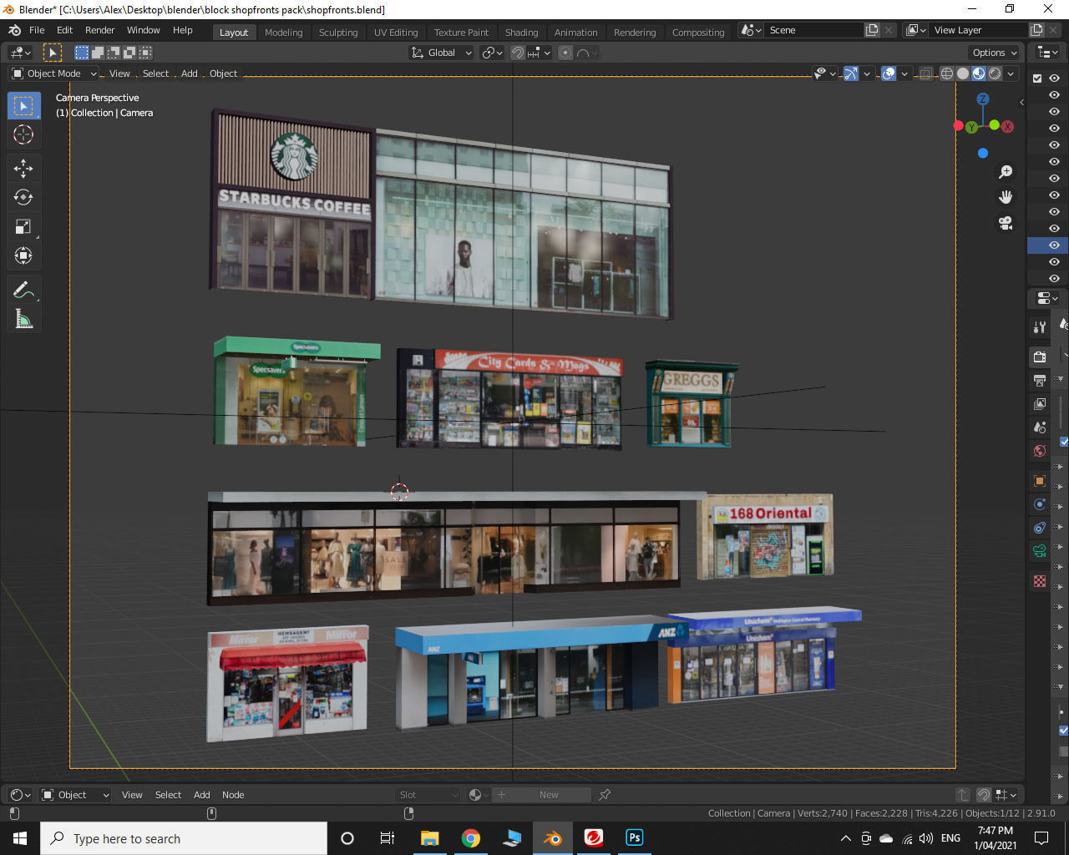Uncheck the collection checkbox in outliner
Image resolution: width=1069 pixels, height=855 pixels.
pos(1037,78)
